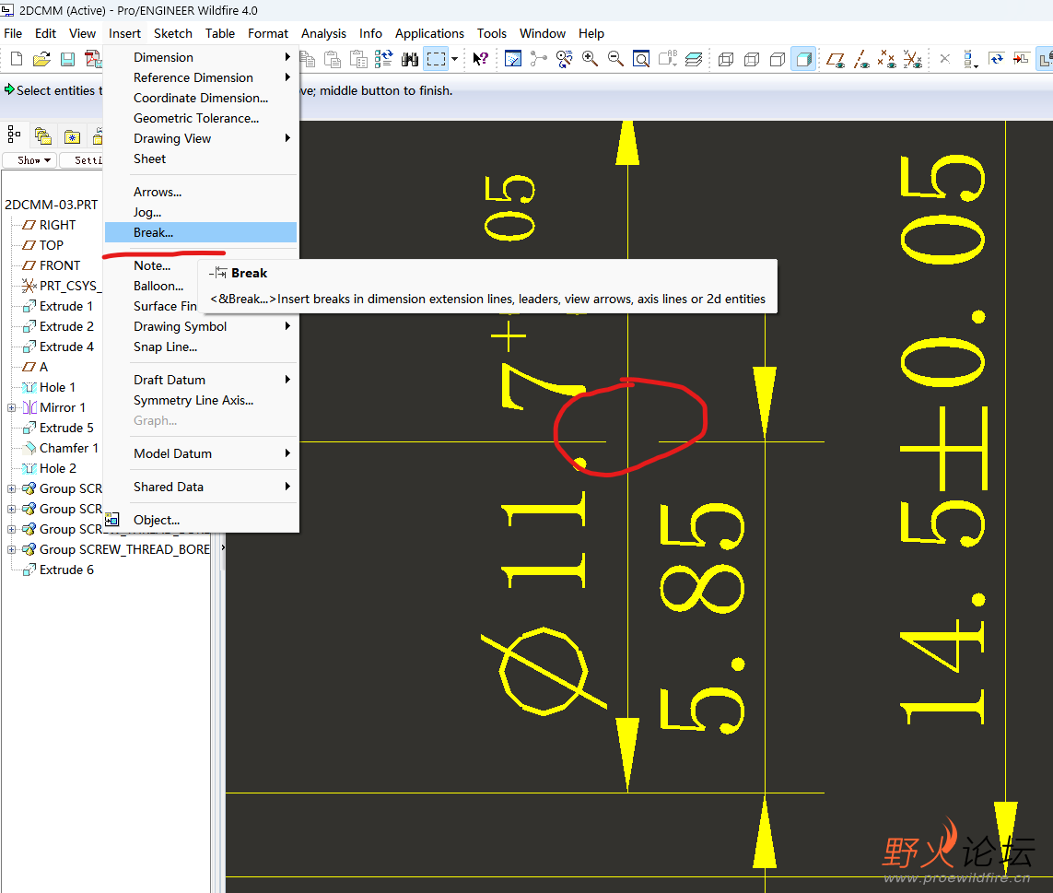Expand the Drawing View submenu

287,137
